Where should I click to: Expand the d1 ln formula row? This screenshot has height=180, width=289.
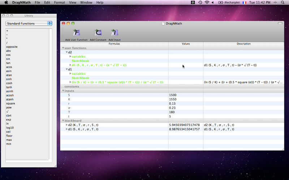pyautogui.click(x=70, y=82)
